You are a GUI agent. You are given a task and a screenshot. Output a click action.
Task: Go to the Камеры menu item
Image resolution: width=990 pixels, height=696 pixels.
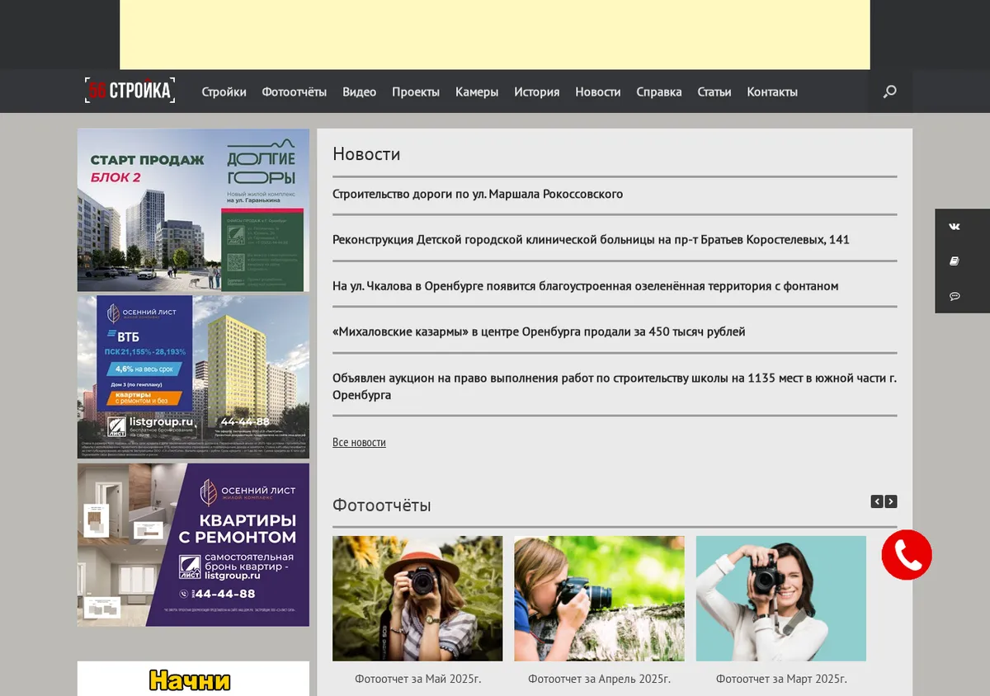(x=477, y=92)
